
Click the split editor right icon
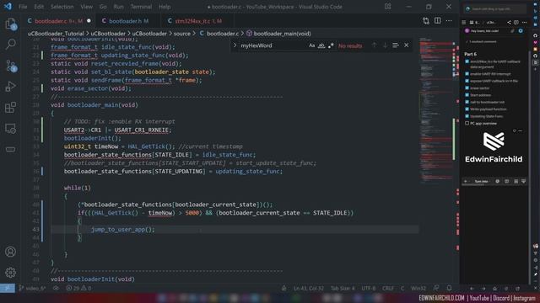coord(437,20)
